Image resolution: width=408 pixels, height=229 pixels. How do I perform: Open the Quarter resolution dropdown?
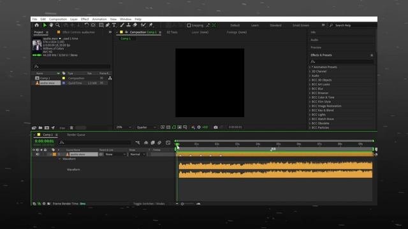pos(146,127)
